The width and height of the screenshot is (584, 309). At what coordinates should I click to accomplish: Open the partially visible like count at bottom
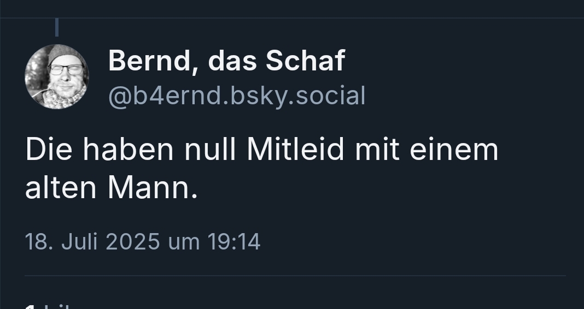pos(49,305)
